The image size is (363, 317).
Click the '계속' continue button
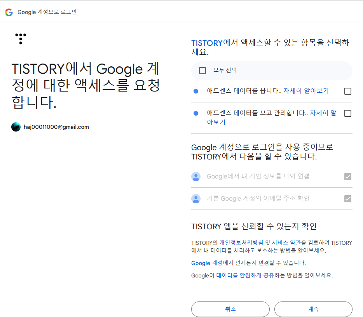click(x=313, y=309)
